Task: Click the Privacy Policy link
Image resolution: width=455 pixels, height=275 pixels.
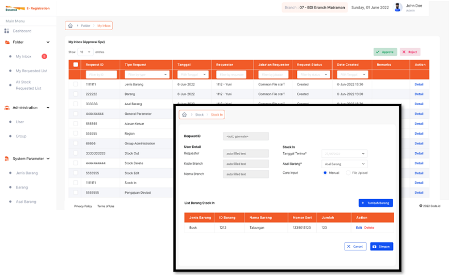Action: pos(83,206)
